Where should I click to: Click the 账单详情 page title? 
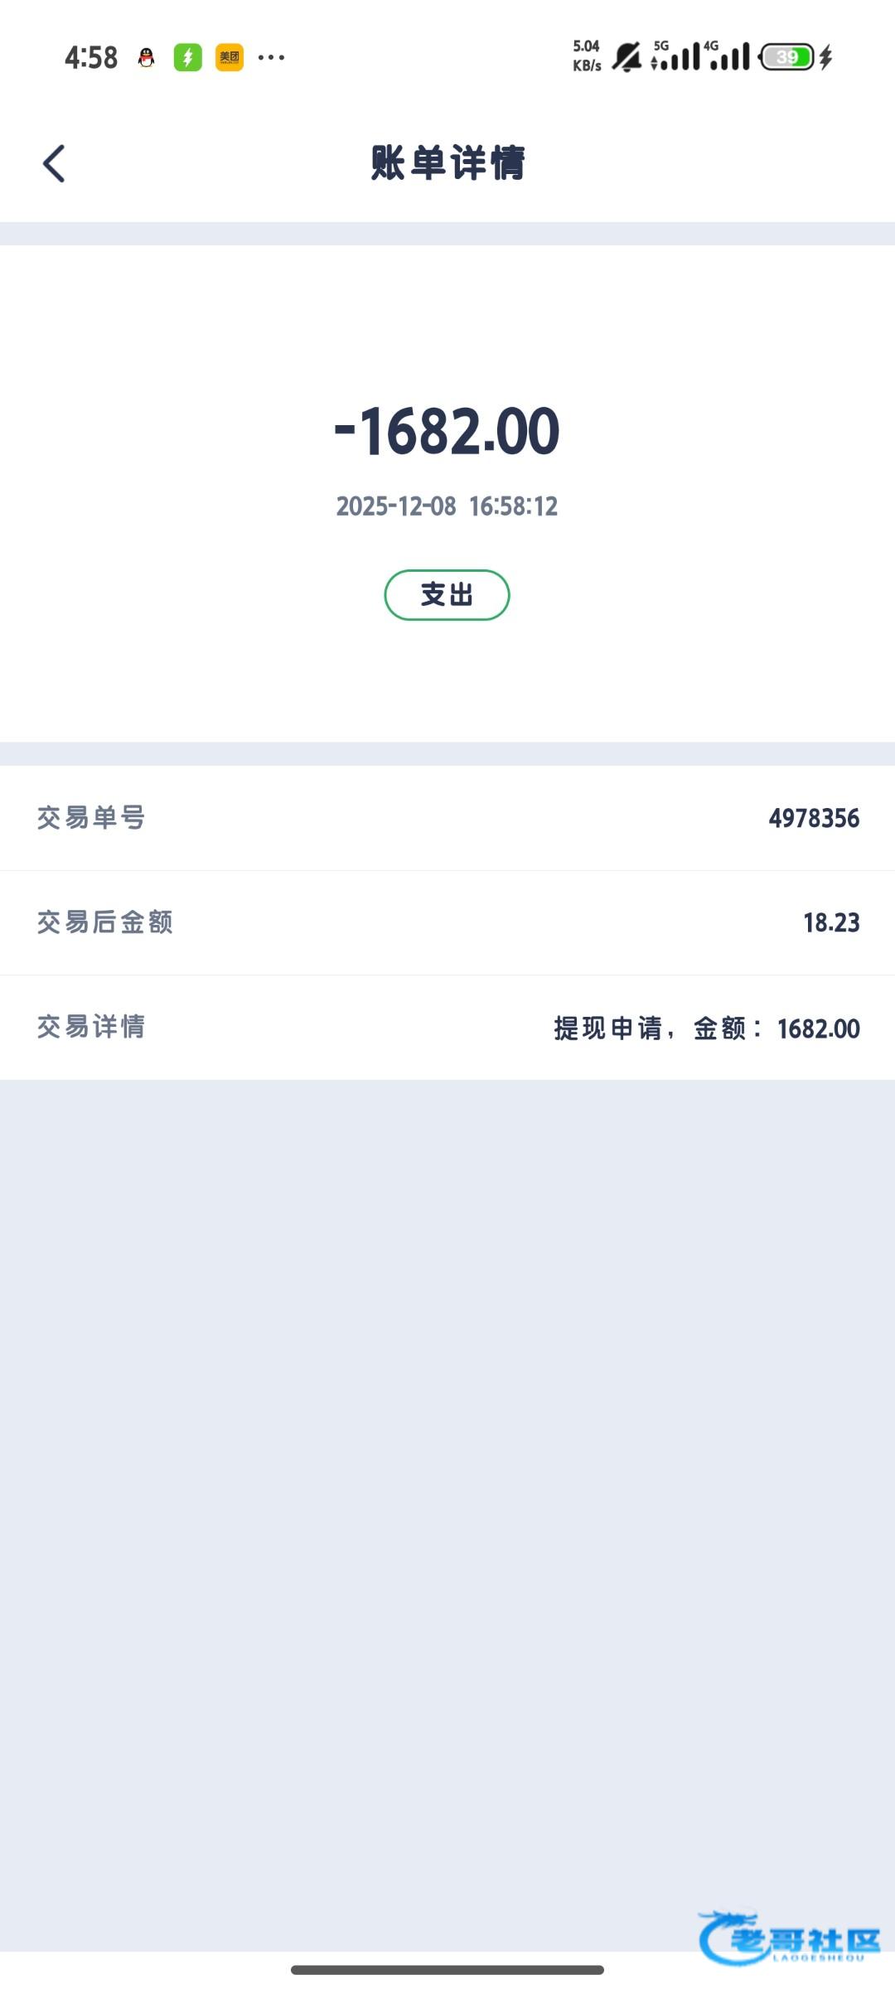[x=447, y=162]
